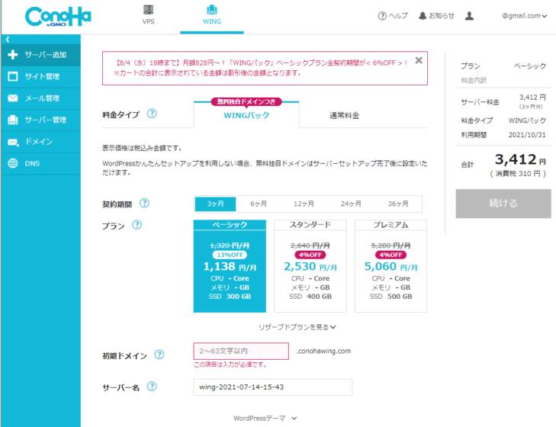The width and height of the screenshot is (556, 427).
Task: Open サーバー管理 in the sidebar
Action: 40,120
